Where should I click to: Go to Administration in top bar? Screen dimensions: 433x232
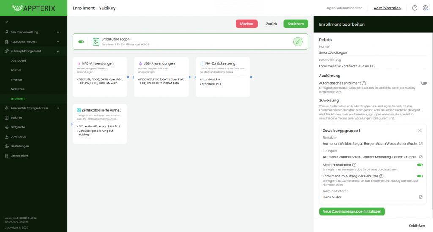pyautogui.click(x=387, y=8)
